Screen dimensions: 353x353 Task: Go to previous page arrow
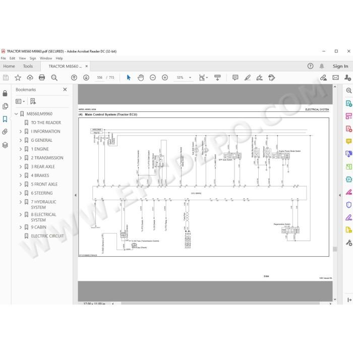pos(74,78)
